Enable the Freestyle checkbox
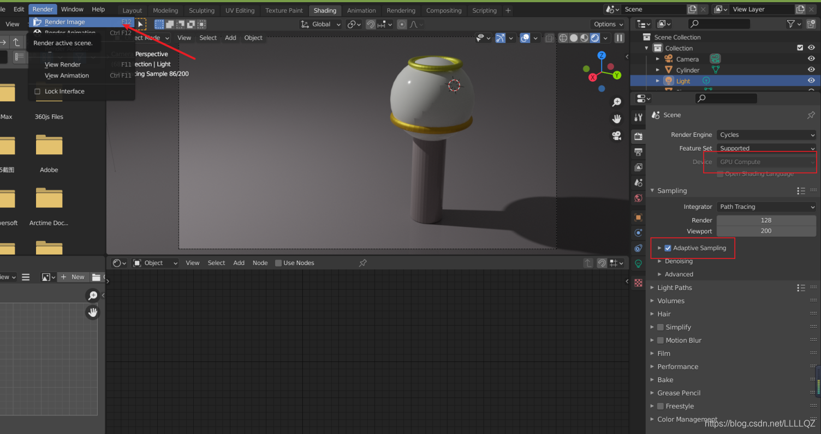This screenshot has height=434, width=821. (x=661, y=406)
